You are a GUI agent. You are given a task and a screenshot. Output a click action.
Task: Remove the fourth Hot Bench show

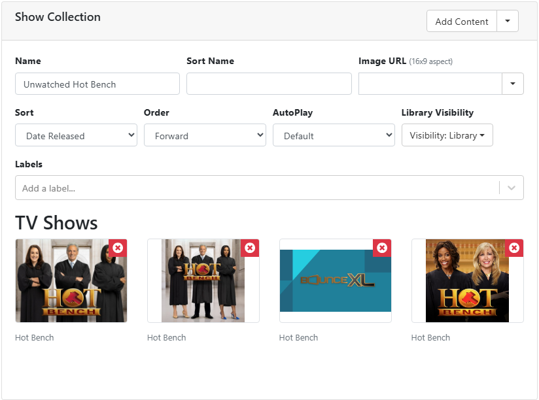coord(514,248)
